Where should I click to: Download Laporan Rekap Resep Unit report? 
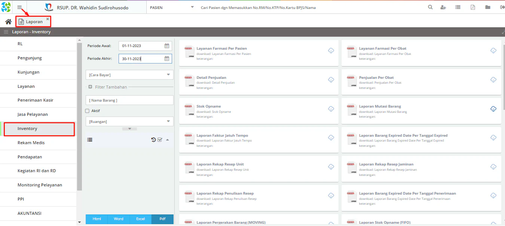pos(331,167)
